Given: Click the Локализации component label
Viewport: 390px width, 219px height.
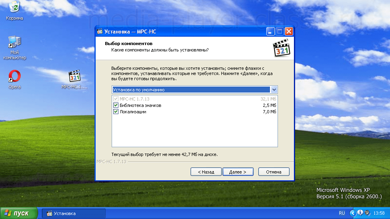Looking at the screenshot, I should [133, 112].
